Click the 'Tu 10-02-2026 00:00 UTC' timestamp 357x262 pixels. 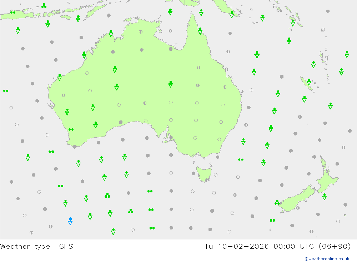tap(259, 246)
